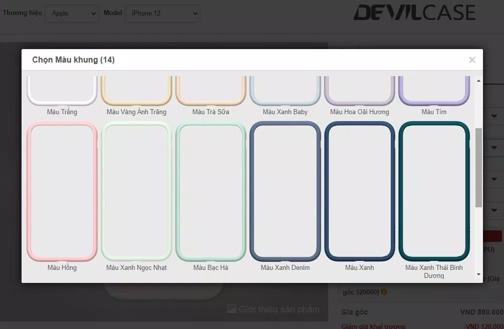504x329 pixels.
Task: Open the Thương hiệu Apple dropdown
Action: 72,14
